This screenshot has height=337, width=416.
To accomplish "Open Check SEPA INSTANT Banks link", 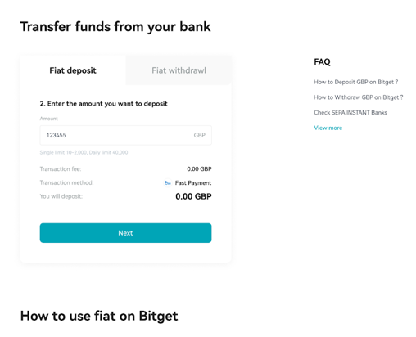I will pyautogui.click(x=350, y=113).
